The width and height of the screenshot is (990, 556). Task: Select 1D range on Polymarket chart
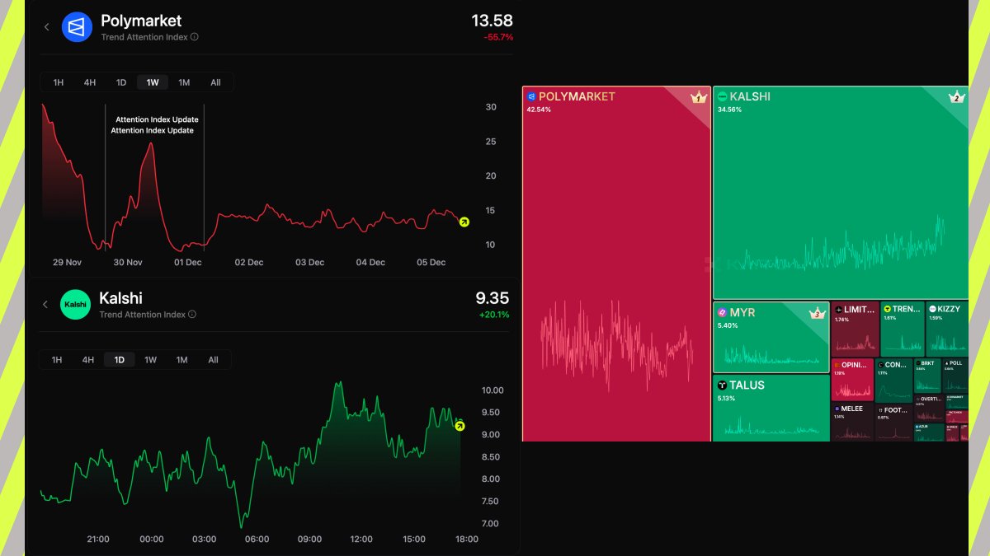point(121,82)
